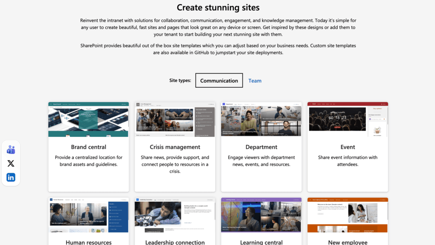Click the Event card title
The height and width of the screenshot is (245, 435).
[347, 147]
